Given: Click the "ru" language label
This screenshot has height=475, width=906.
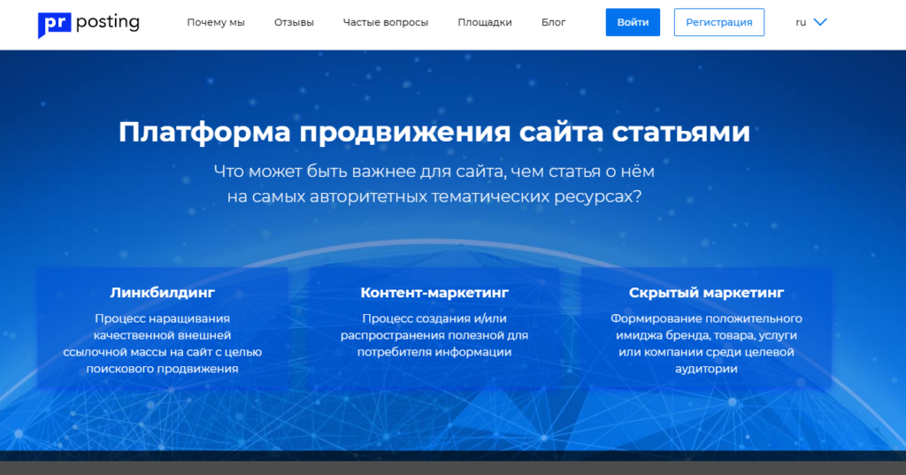Looking at the screenshot, I should [801, 22].
